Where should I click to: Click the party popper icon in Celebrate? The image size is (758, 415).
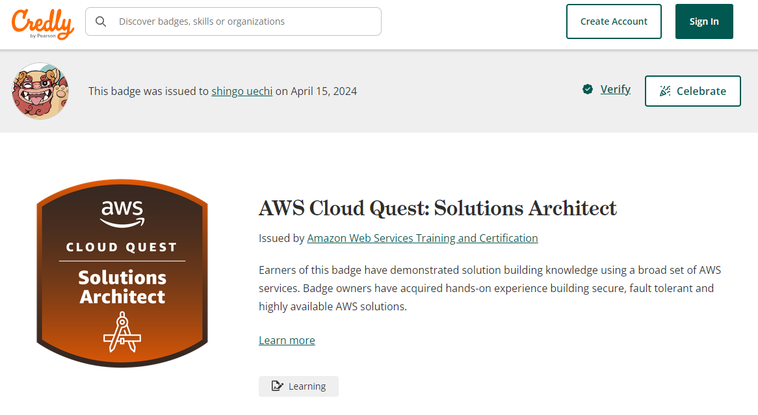click(665, 91)
